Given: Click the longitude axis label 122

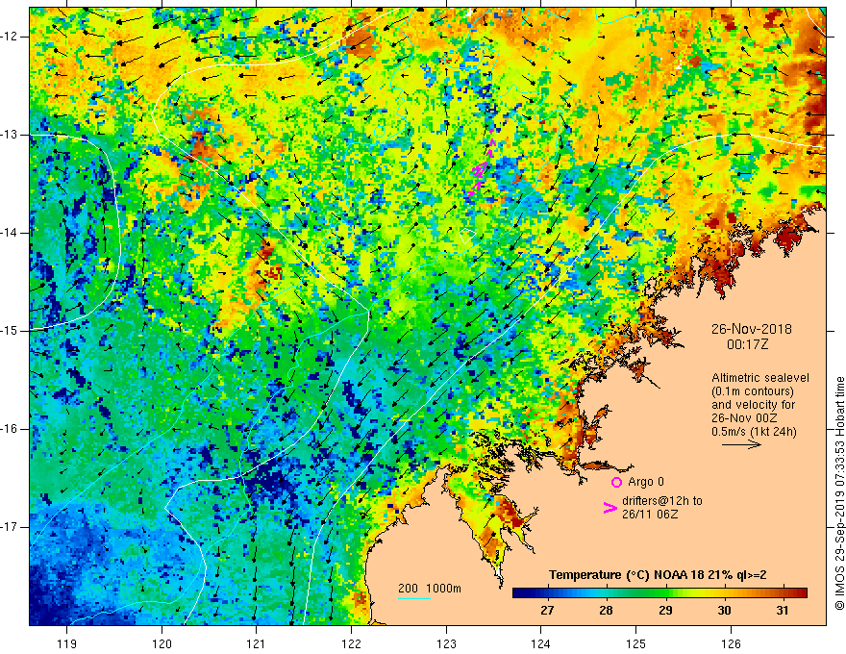Looking at the screenshot, I should (351, 643).
